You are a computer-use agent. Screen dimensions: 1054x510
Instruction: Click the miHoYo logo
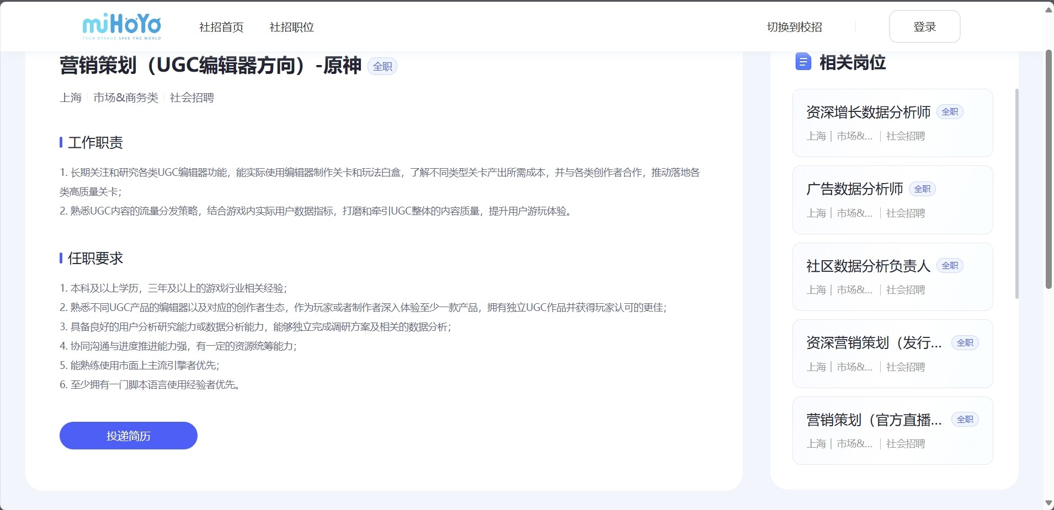tap(121, 26)
